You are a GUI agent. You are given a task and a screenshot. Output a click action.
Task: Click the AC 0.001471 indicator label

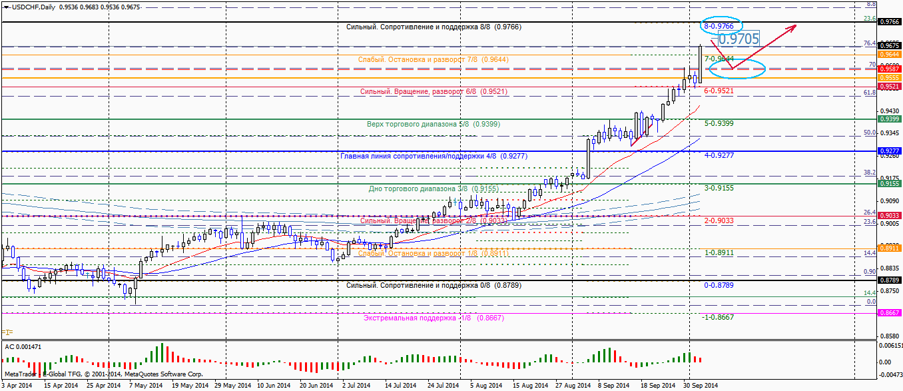tap(23, 347)
